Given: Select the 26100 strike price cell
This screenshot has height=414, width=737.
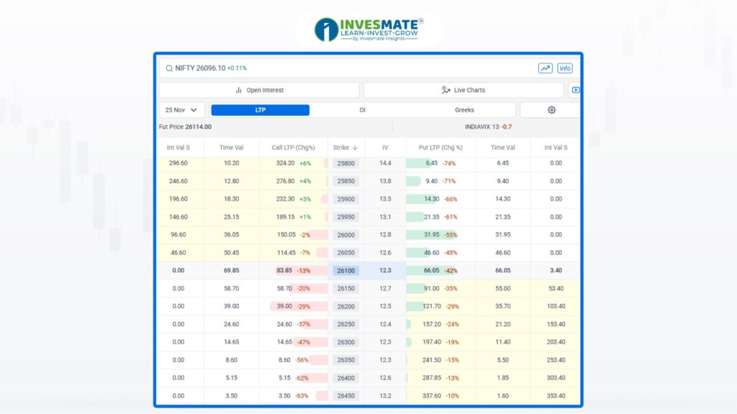Looking at the screenshot, I should [x=345, y=271].
